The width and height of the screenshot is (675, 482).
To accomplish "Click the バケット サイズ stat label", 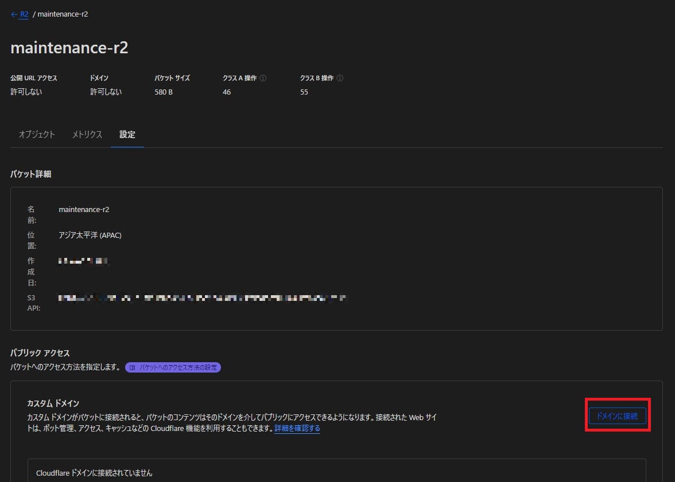I will pos(172,78).
